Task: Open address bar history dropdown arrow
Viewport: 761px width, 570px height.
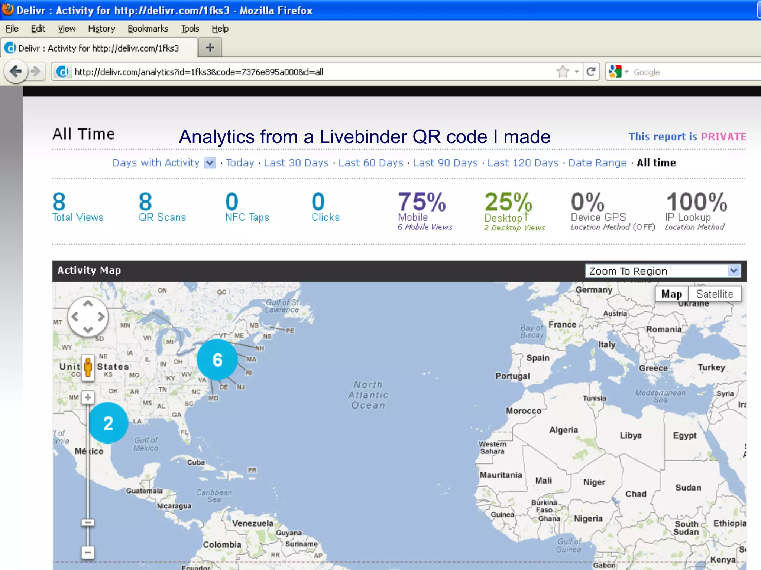Action: pos(576,72)
